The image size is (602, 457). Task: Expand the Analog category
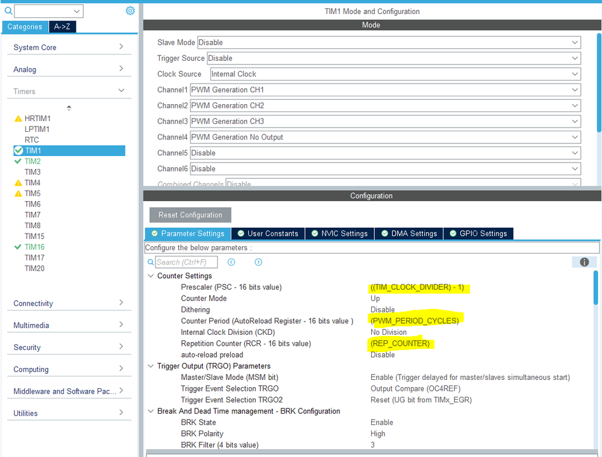coord(69,69)
